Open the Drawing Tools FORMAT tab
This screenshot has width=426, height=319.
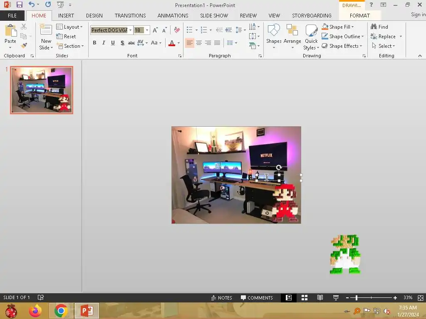click(x=360, y=15)
